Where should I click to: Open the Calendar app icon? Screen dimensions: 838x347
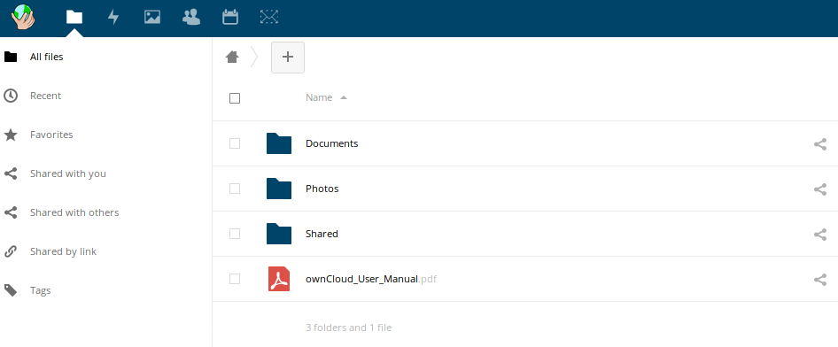point(230,17)
